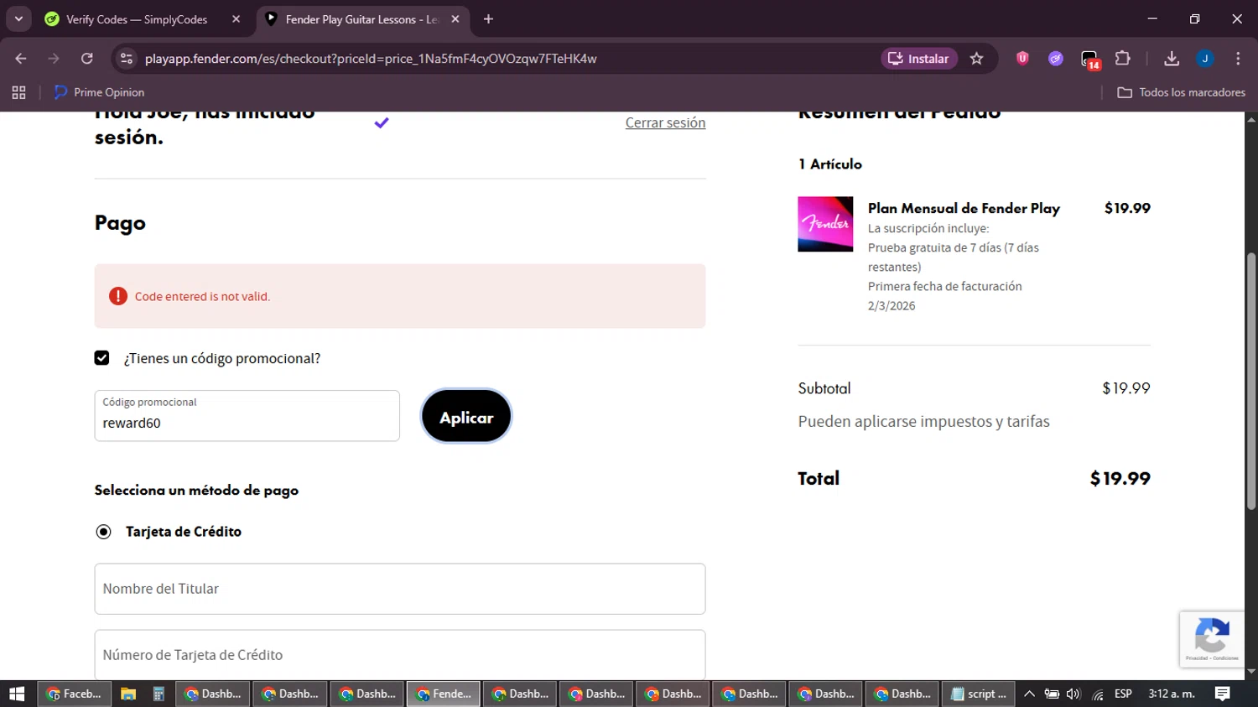
Task: Open the J profile avatar
Action: (x=1205, y=59)
